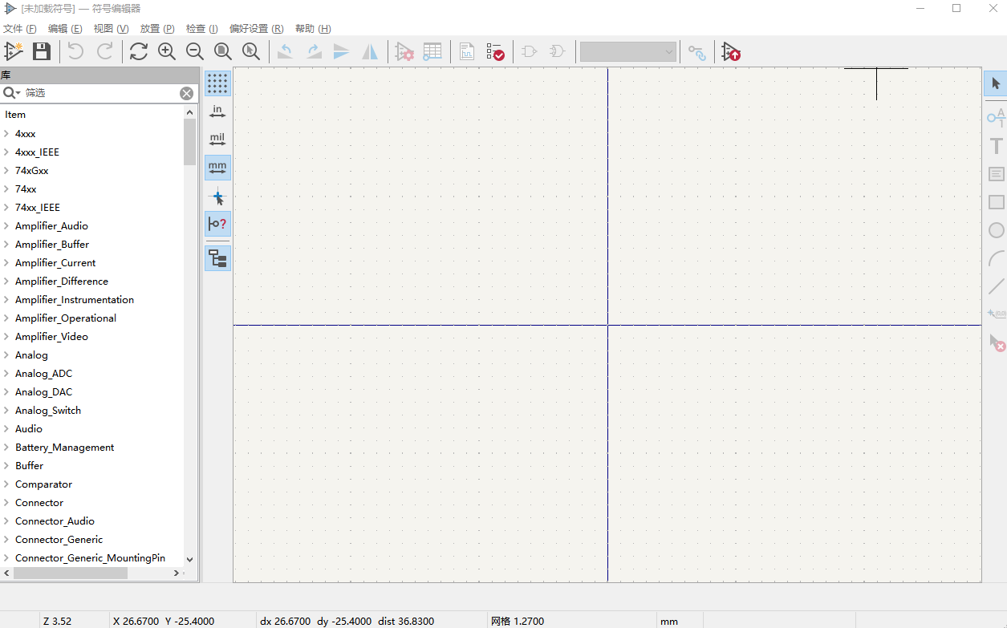This screenshot has height=628, width=1007.
Task: Toggle the symbol library tree panel
Action: [x=217, y=257]
